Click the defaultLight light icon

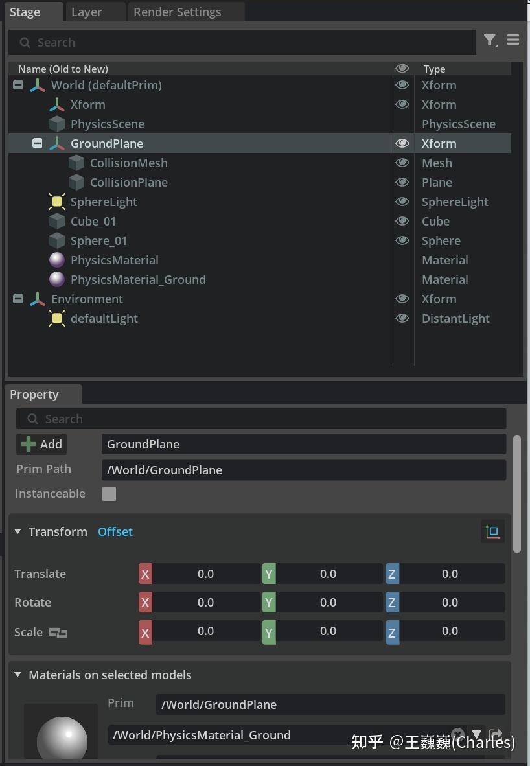point(56,318)
